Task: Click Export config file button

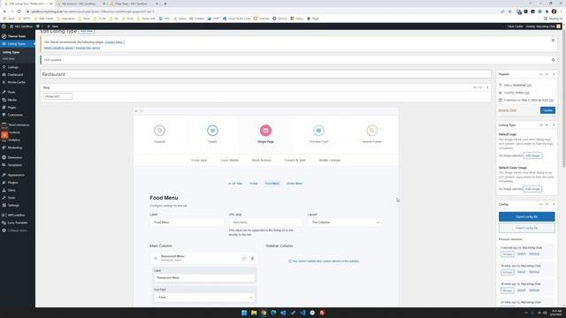Action: click(527, 216)
